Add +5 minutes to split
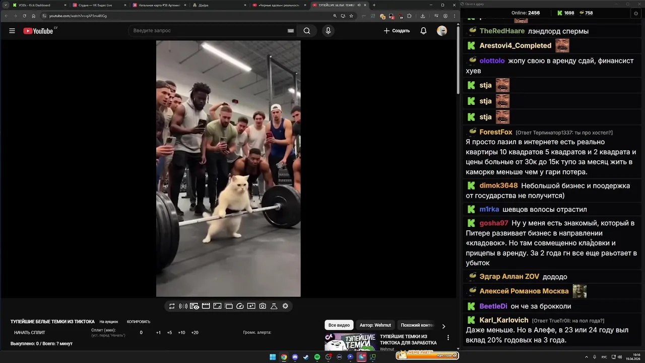Image resolution: width=645 pixels, height=363 pixels. coord(169,333)
